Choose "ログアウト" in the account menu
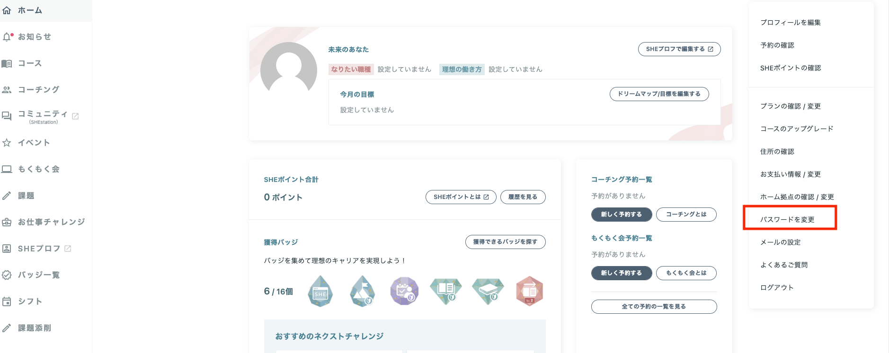889x353 pixels. pos(777,287)
